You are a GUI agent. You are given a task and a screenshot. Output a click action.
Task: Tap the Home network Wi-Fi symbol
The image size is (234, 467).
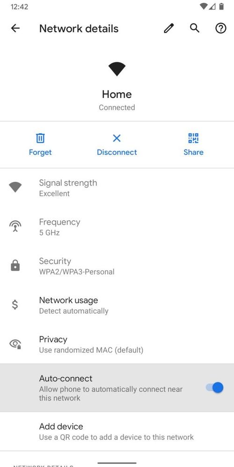click(117, 69)
